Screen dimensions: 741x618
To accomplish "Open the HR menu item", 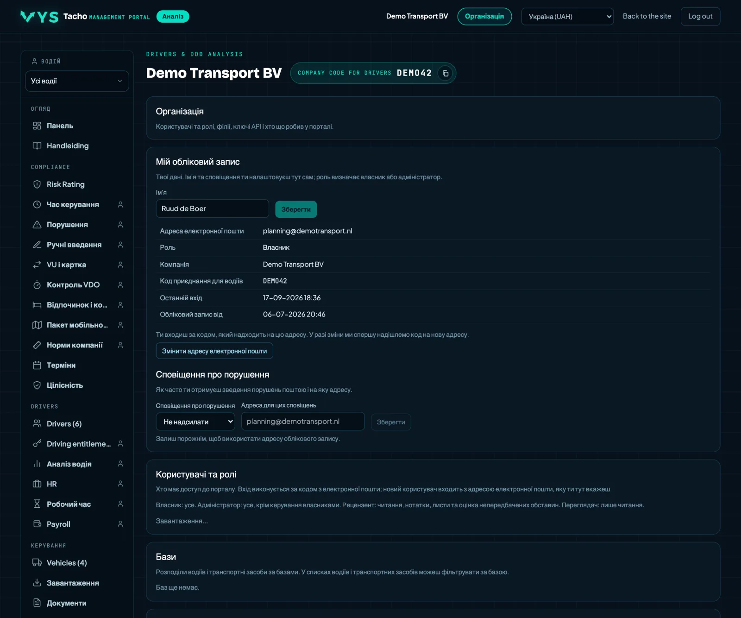I will (52, 484).
